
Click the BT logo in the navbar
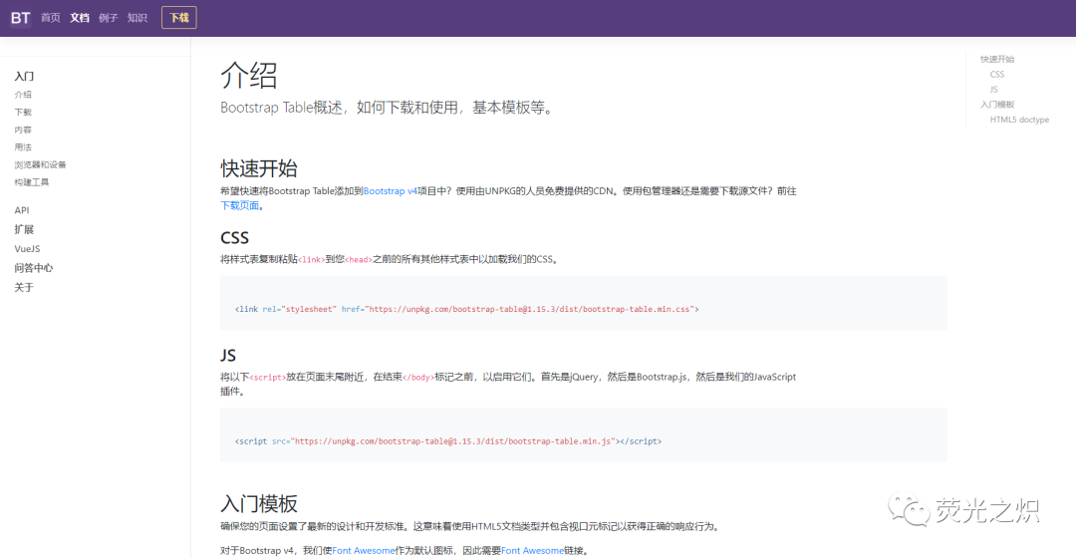[x=21, y=18]
